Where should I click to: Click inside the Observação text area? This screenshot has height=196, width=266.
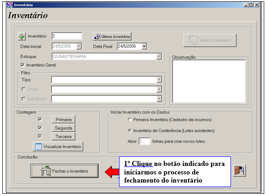(x=209, y=81)
